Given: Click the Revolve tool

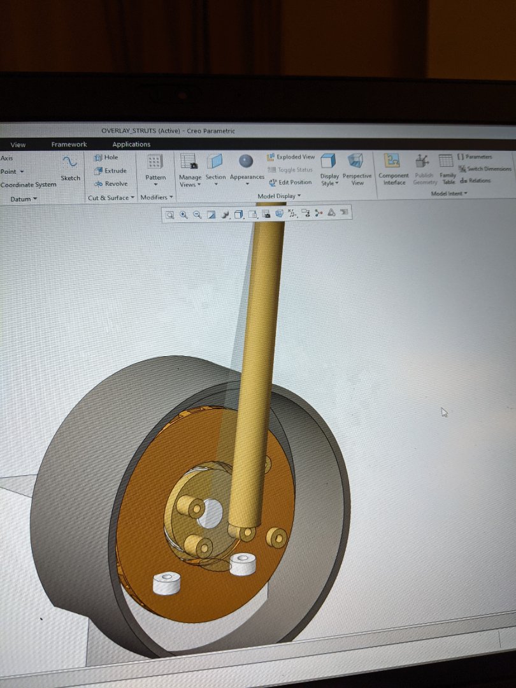Looking at the screenshot, I should (111, 184).
